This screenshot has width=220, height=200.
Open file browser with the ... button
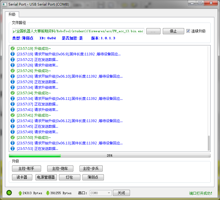153,31
